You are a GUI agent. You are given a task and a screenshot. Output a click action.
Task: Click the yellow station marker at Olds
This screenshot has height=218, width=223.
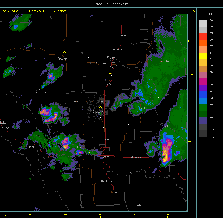(100, 108)
